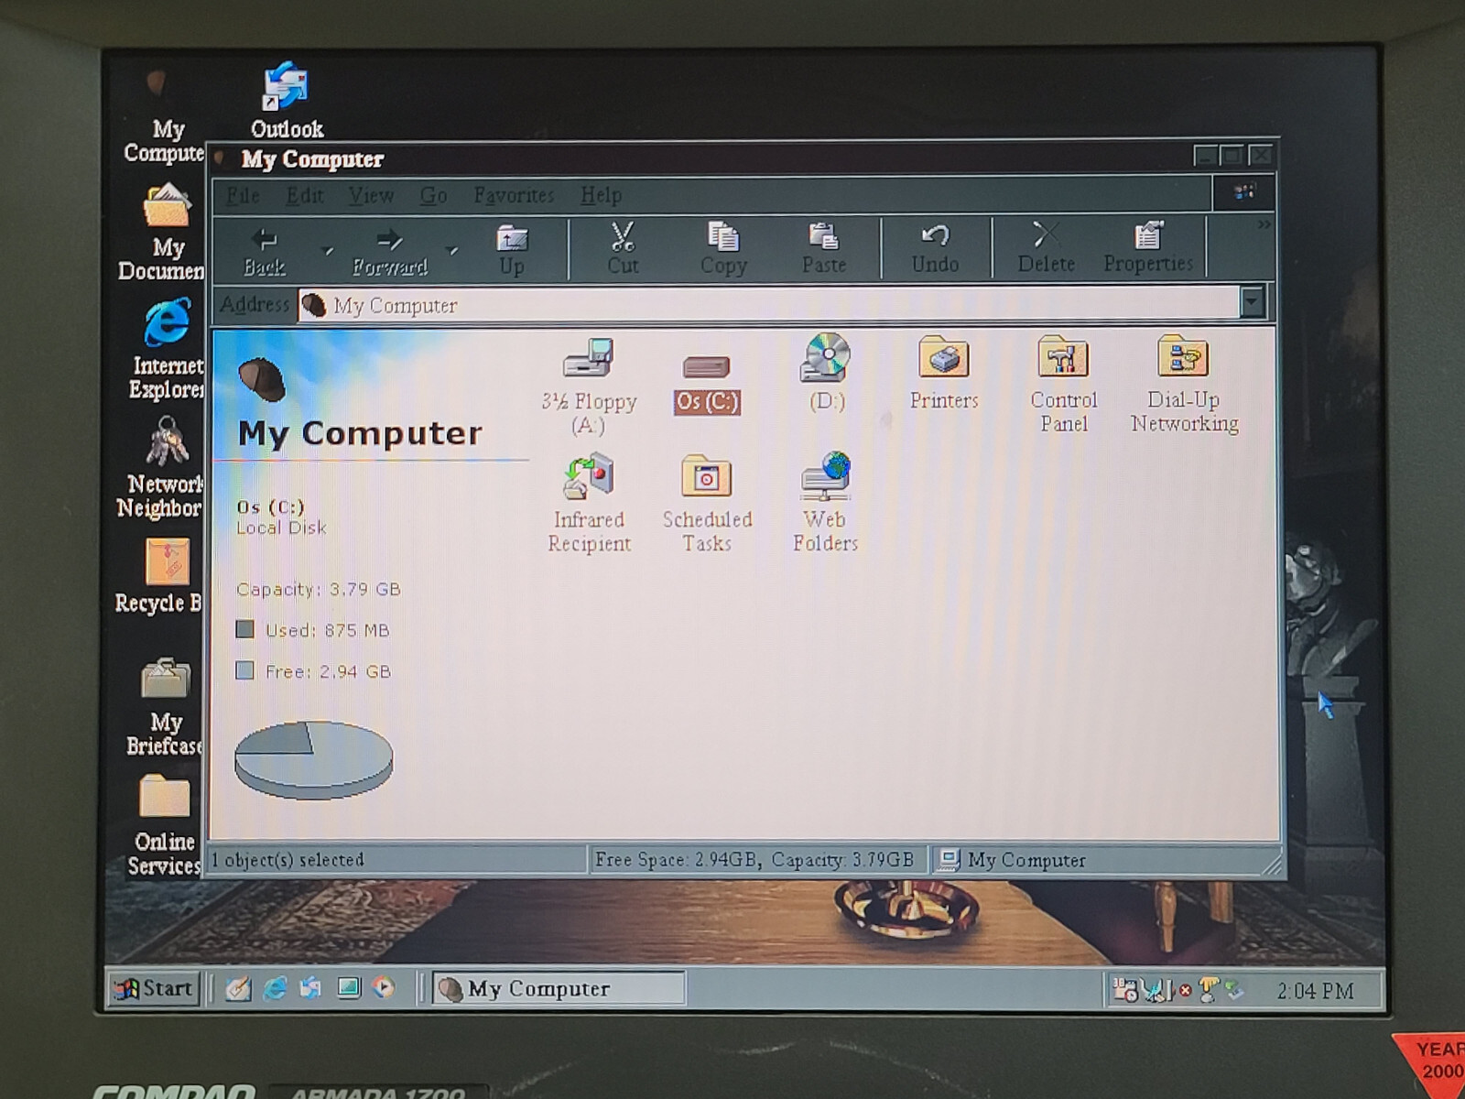
Task: Click the Used space color swatch
Action: click(x=244, y=629)
